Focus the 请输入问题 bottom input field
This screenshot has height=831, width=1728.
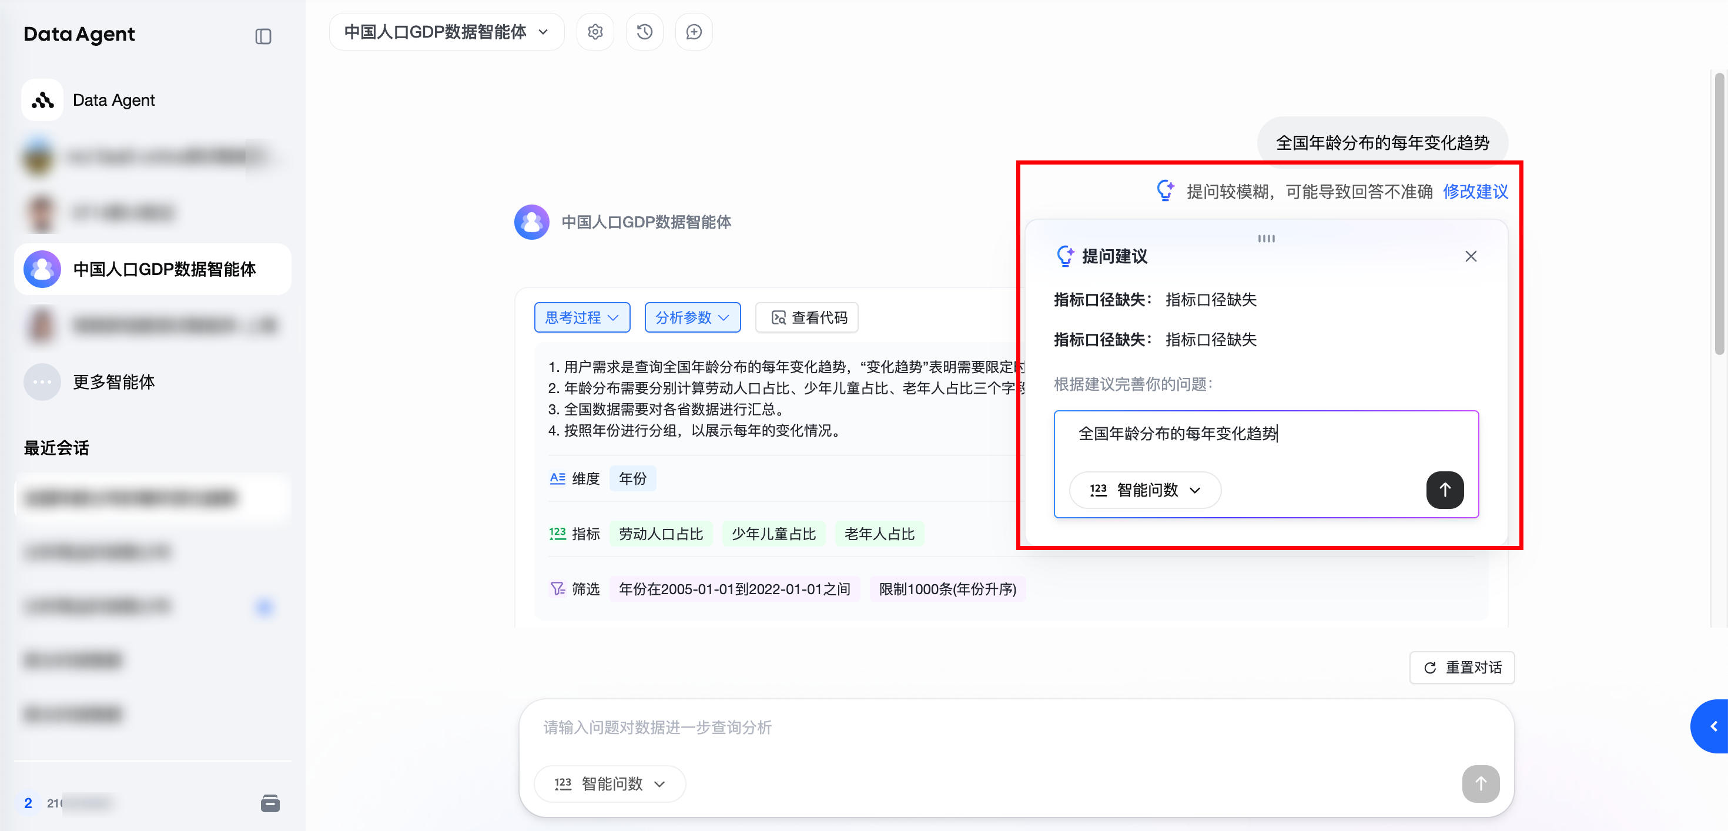tap(939, 728)
